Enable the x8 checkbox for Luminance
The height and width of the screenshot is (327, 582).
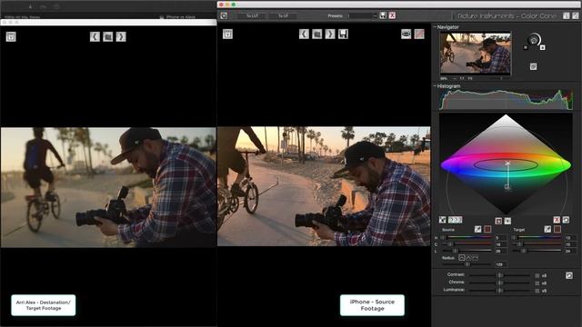537,291
